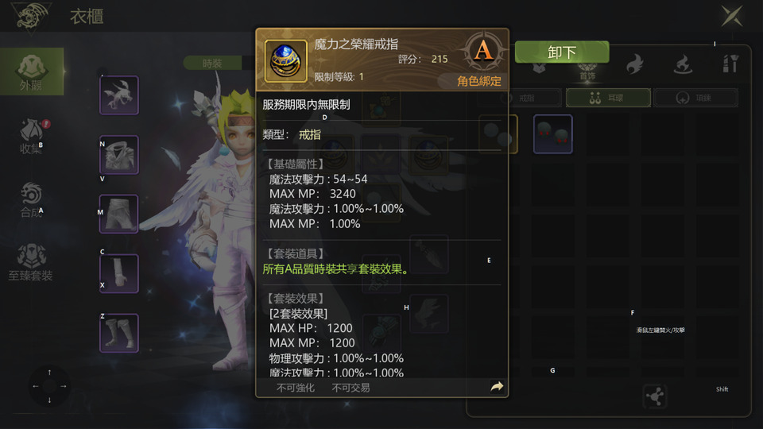Image resolution: width=763 pixels, height=429 pixels.
Task: Select the jacket costume slot
Action: click(x=119, y=155)
